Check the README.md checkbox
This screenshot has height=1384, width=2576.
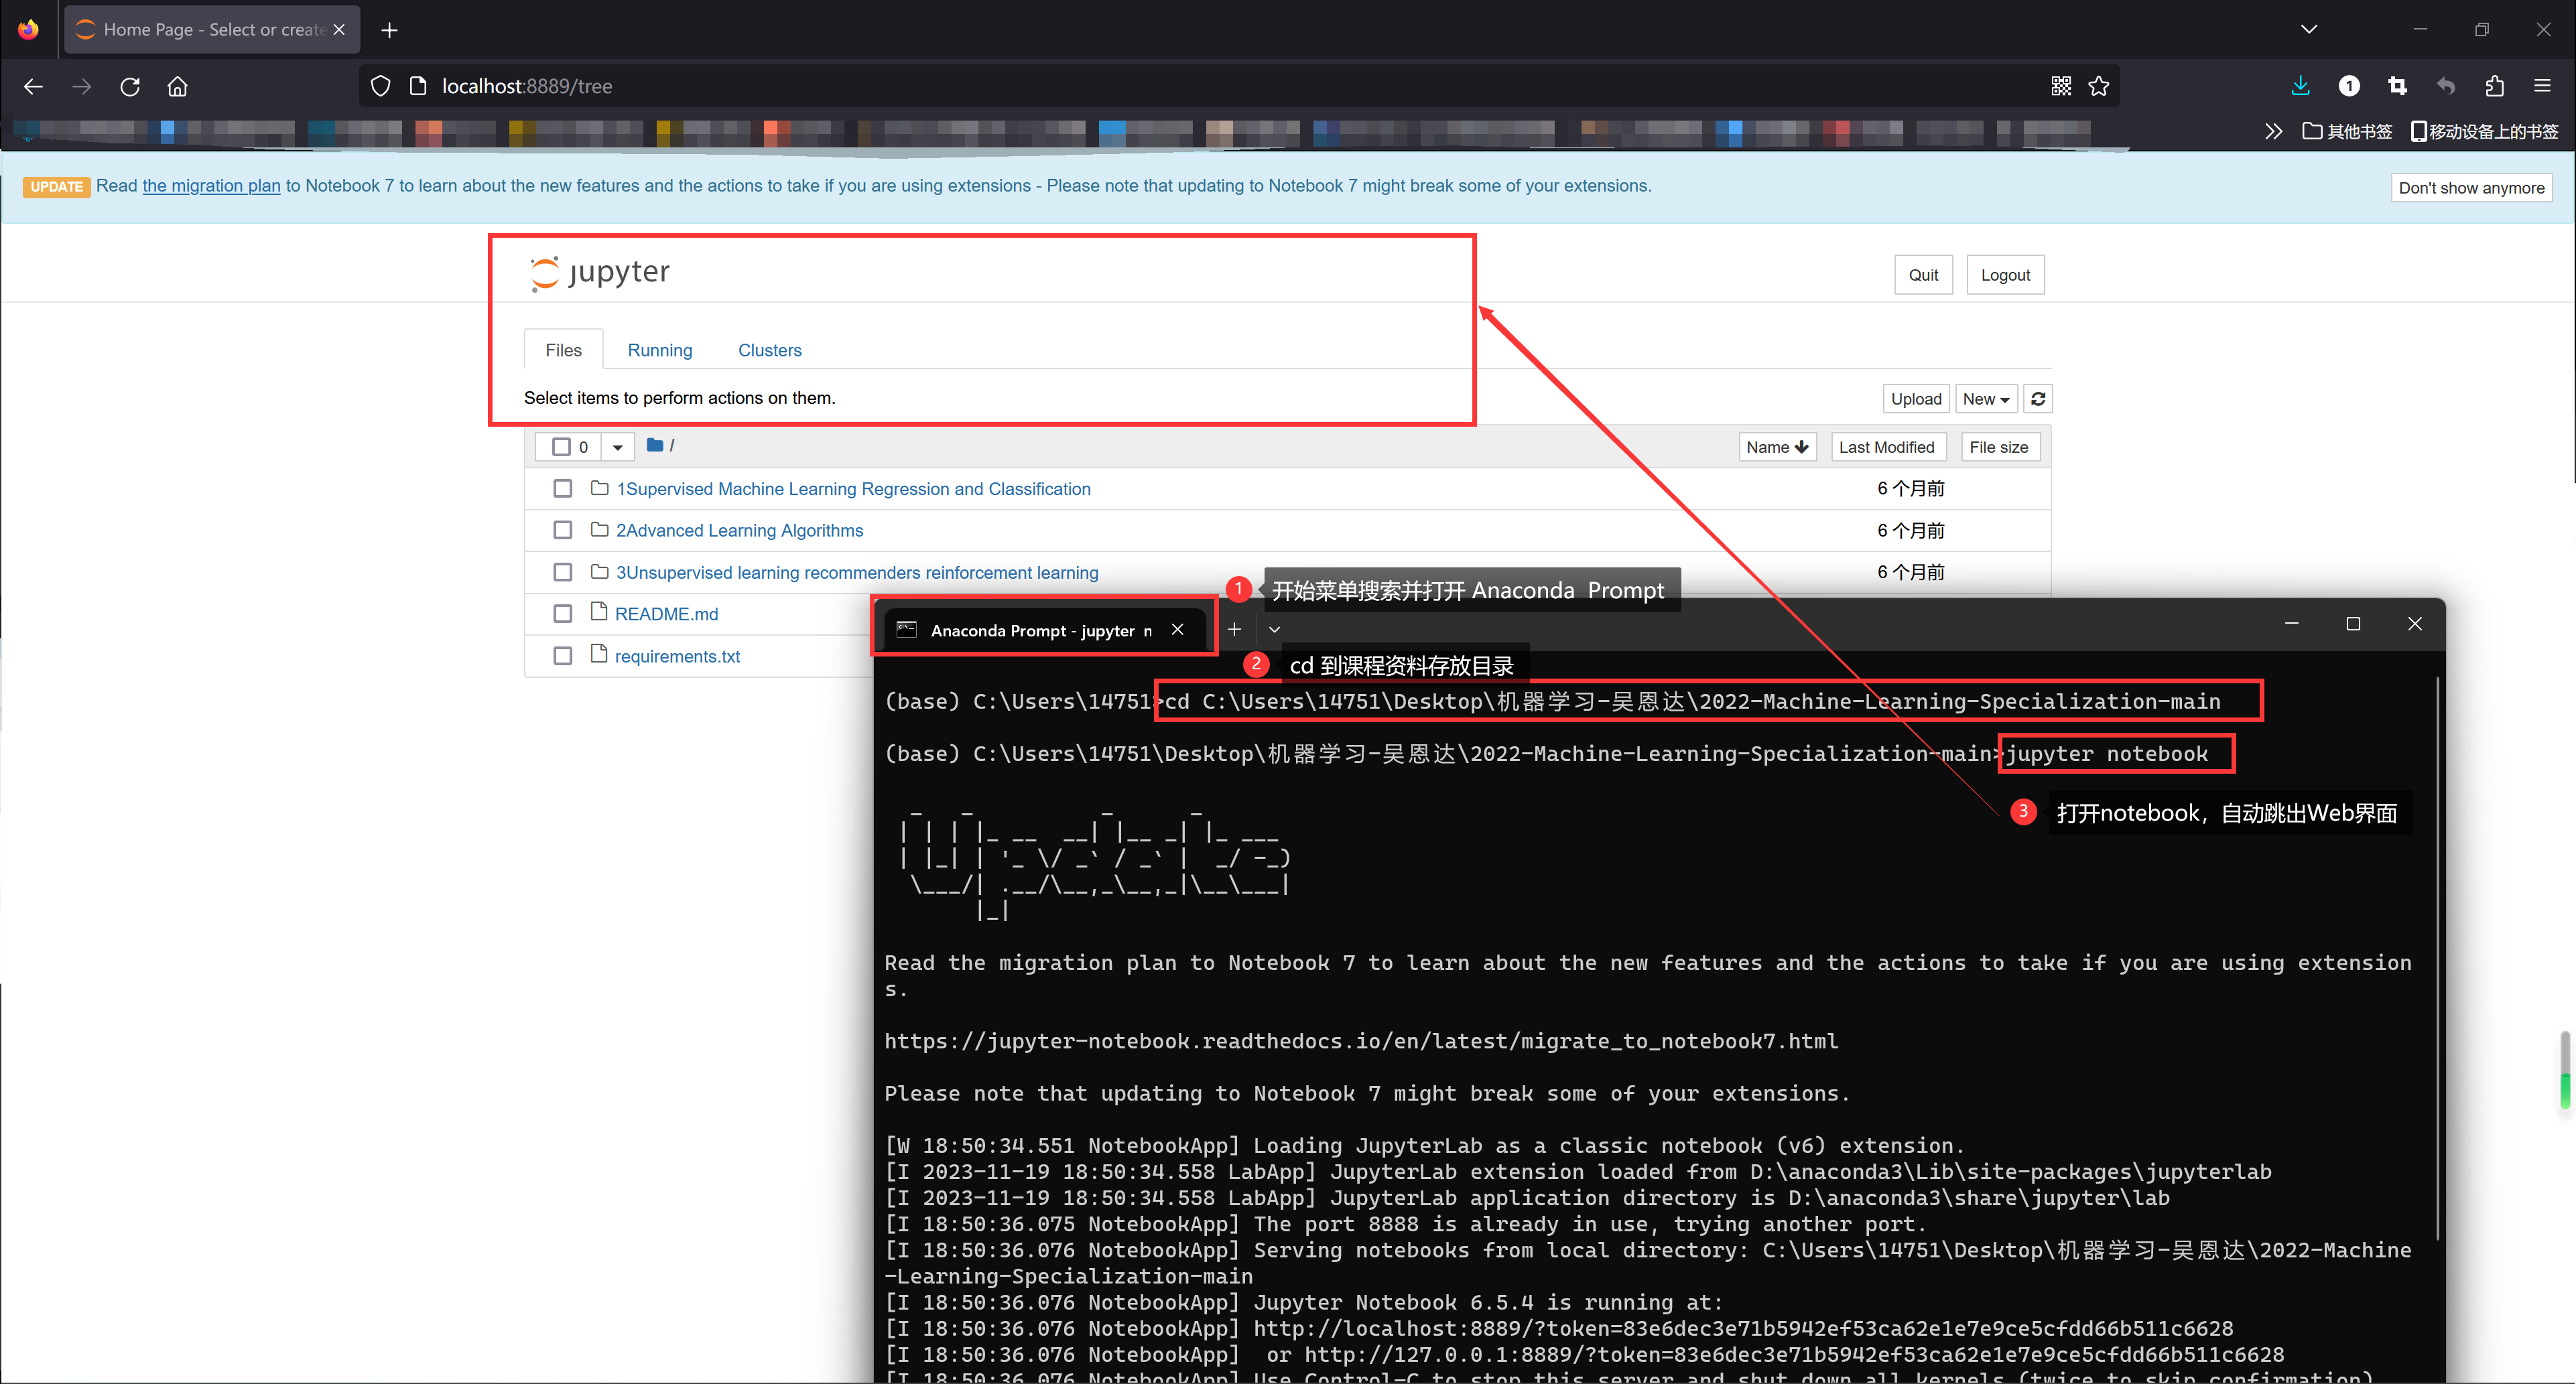tap(563, 614)
